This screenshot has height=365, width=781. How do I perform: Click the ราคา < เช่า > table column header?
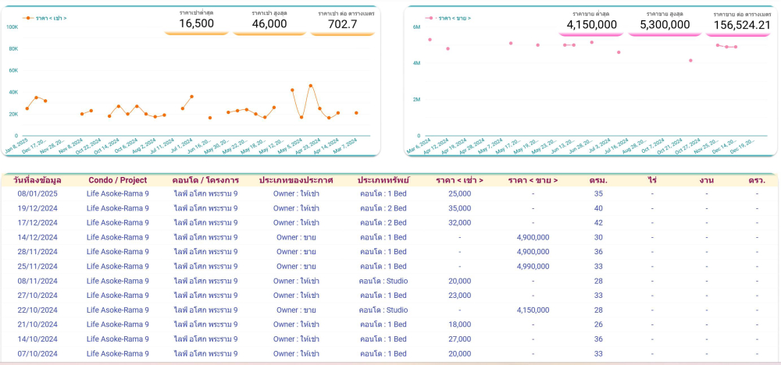[x=459, y=180]
